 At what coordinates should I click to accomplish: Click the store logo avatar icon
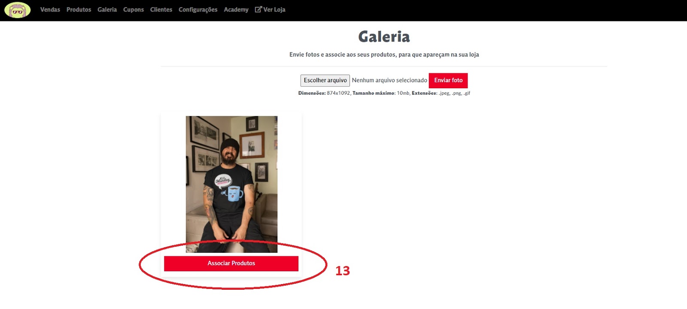(x=18, y=10)
